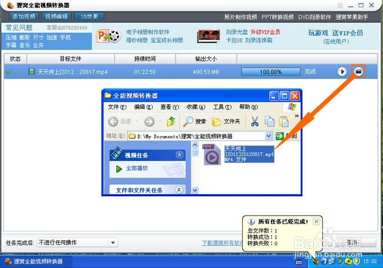This screenshot has height=268, width=383.
Task: Click the 升级VIP会员 link
Action: pyautogui.click(x=265, y=32)
